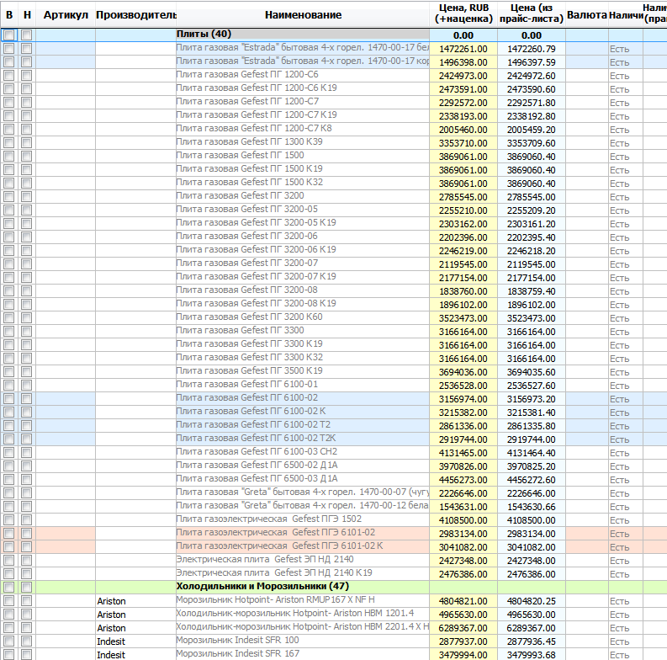Click the Цена (из прайс-листа) header
The width and height of the screenshot is (667, 660).
(532, 13)
